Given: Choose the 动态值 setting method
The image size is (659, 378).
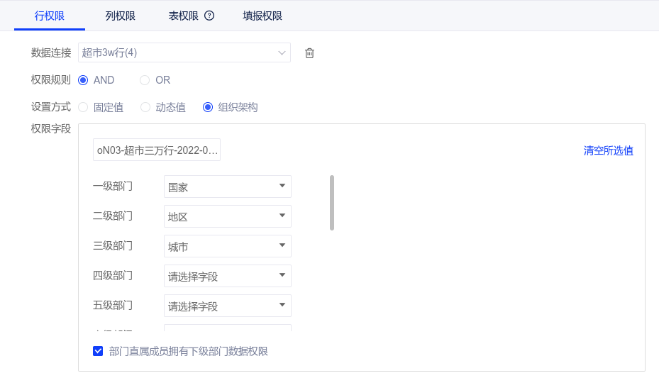Looking at the screenshot, I should point(145,107).
